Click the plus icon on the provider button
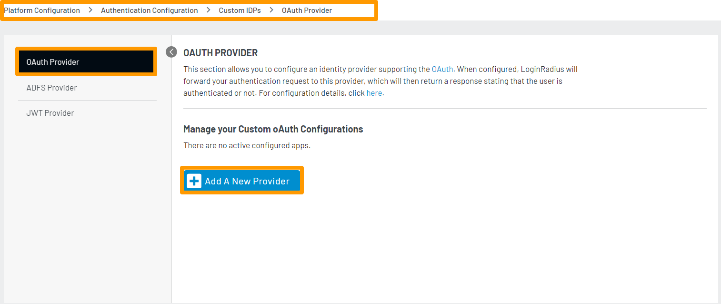Image resolution: width=721 pixels, height=304 pixels. [x=194, y=181]
